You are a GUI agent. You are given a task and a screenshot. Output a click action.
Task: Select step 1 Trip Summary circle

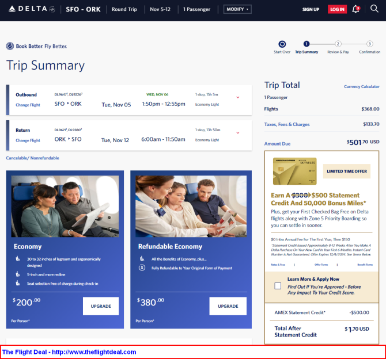coord(306,44)
